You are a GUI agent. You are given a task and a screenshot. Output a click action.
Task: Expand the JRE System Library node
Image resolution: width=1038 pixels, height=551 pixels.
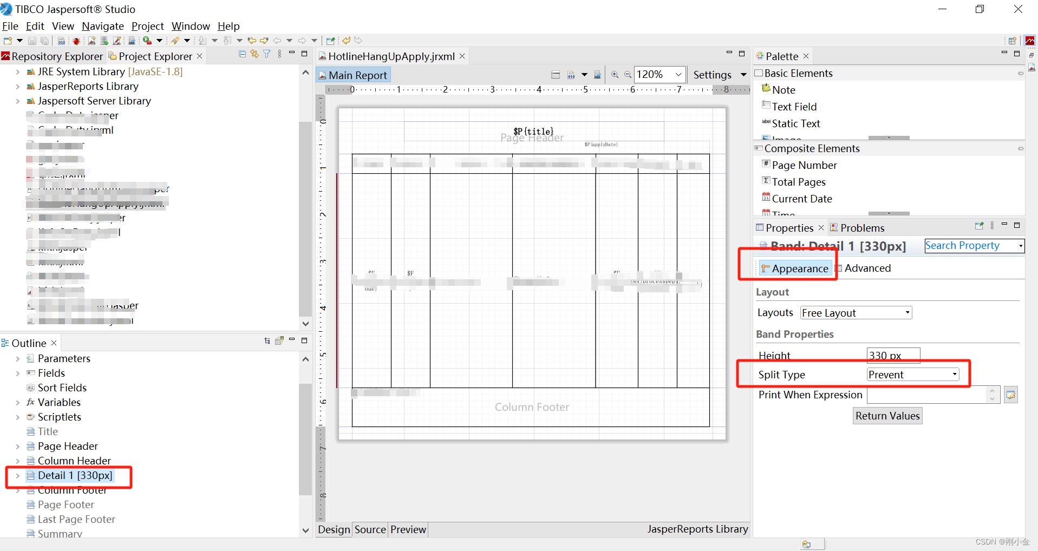pos(18,72)
